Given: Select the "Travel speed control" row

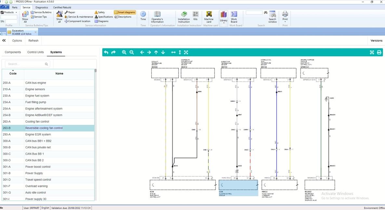Looking at the screenshot, I should pos(48,179).
